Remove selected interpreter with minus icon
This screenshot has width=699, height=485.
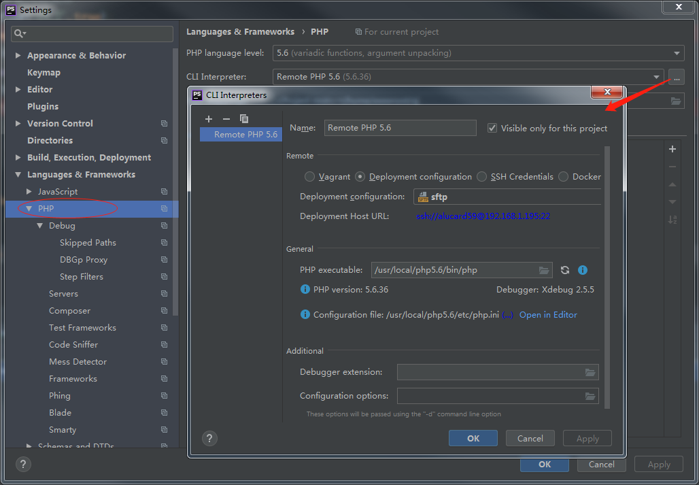pos(226,119)
